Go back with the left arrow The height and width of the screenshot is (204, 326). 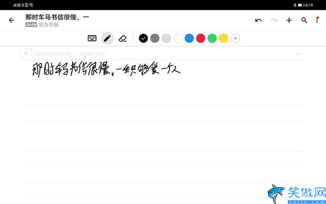(11, 20)
